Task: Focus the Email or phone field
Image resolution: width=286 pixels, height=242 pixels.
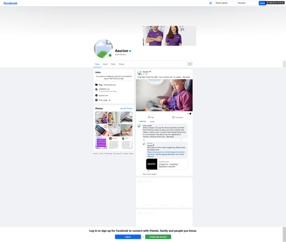Action: point(225,3)
